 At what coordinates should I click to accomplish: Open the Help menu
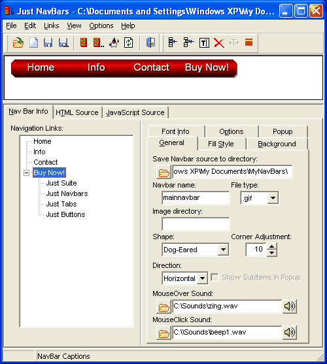[x=128, y=25]
